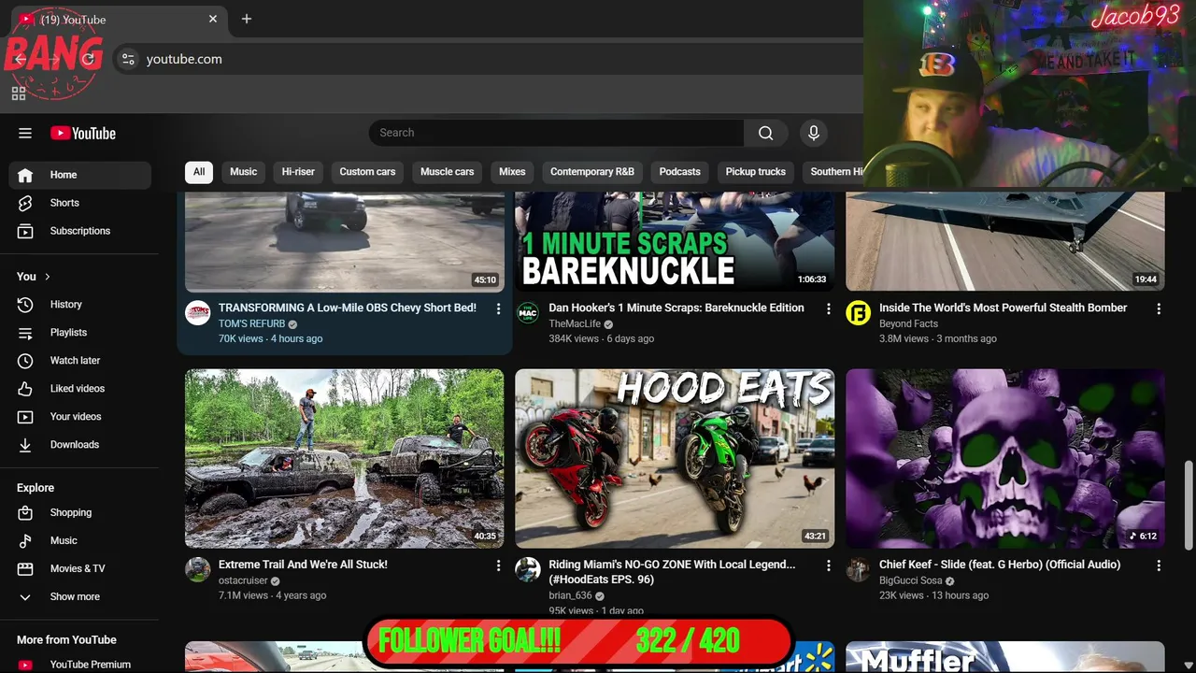
Task: Open Liked videos
Action: click(79, 389)
